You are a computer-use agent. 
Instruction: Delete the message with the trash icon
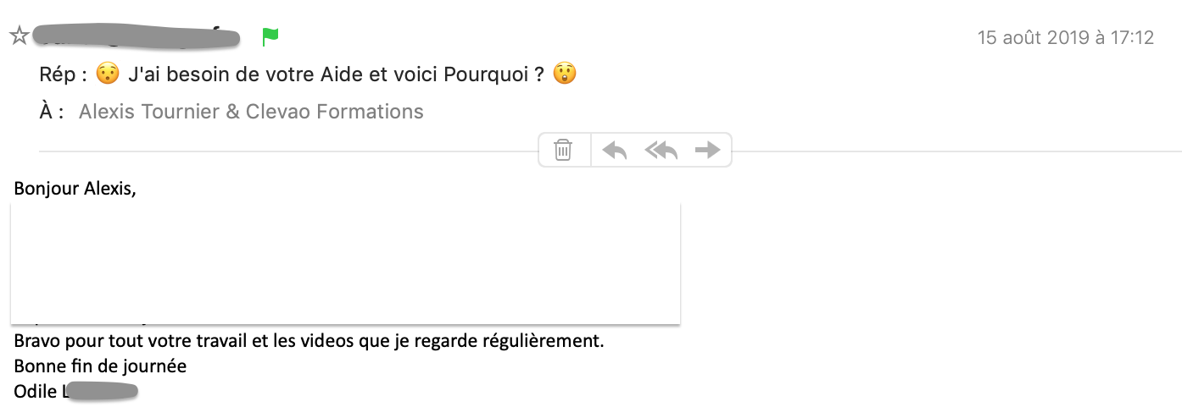[x=563, y=151]
